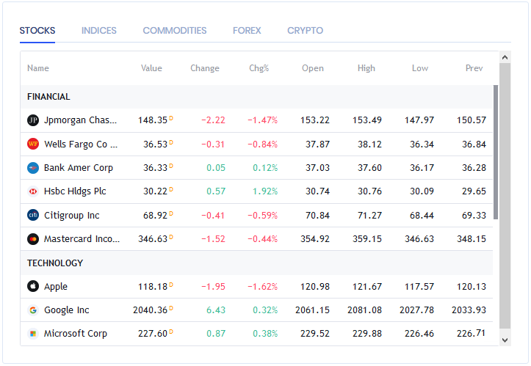The image size is (531, 366).
Task: Click Wells Fargo prev value 36.84
Action: tap(474, 144)
